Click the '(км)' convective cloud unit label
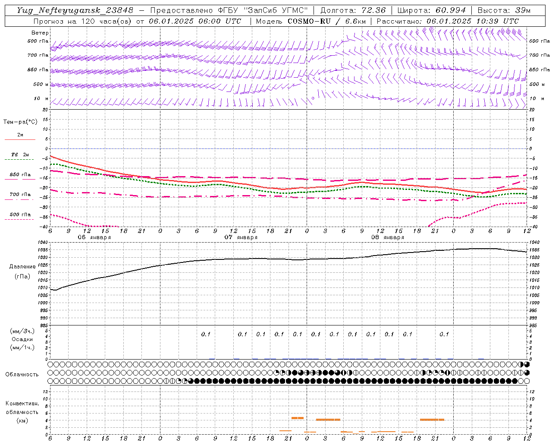Viewport: 552px width, 442px height. pyautogui.click(x=22, y=420)
